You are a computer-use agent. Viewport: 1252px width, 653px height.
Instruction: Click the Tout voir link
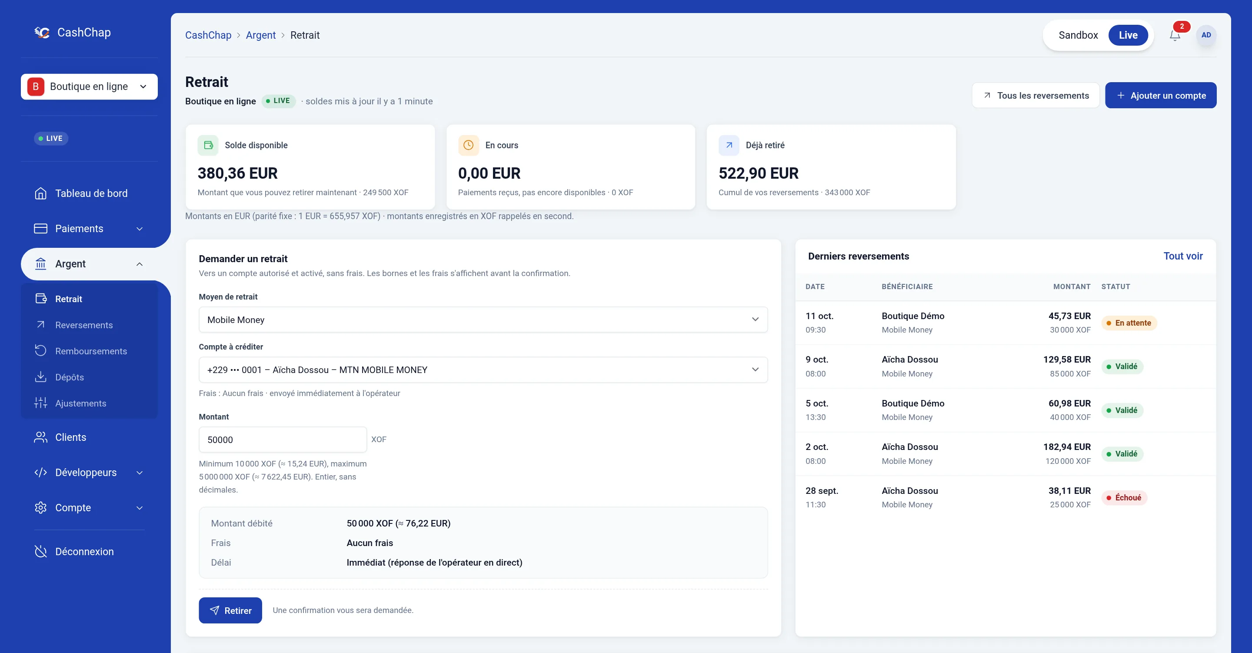click(1183, 256)
